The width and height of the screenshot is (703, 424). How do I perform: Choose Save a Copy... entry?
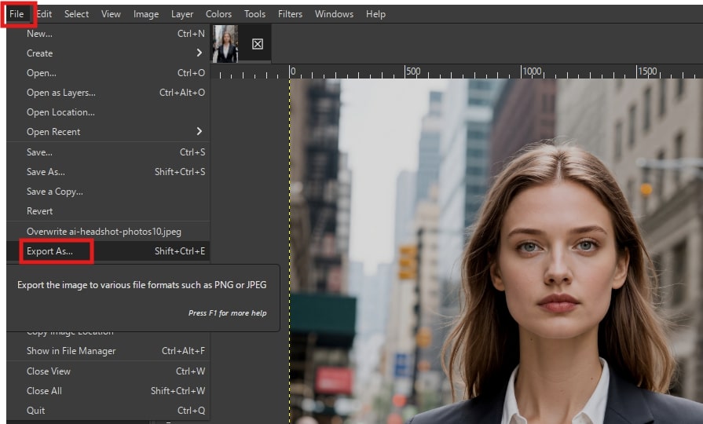(x=108, y=192)
